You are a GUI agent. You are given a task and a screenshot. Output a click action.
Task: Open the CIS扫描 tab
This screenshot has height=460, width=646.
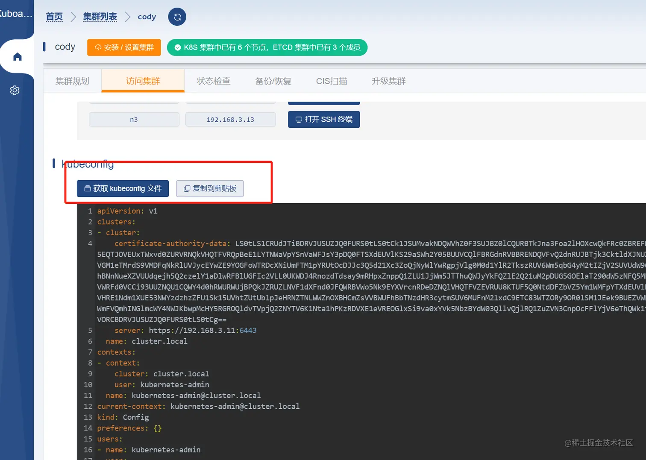point(332,81)
